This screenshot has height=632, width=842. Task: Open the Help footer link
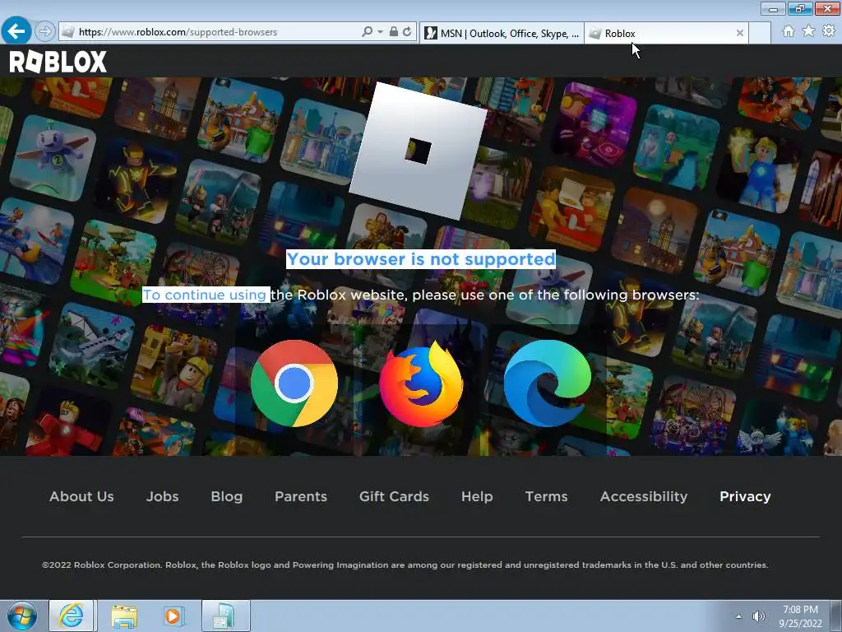[x=477, y=496]
